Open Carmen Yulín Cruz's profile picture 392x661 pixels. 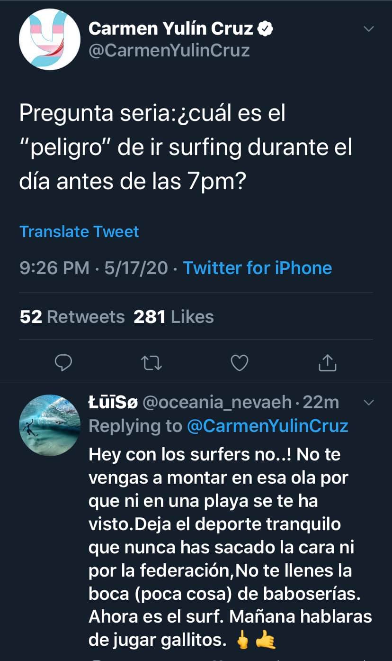tap(50, 39)
